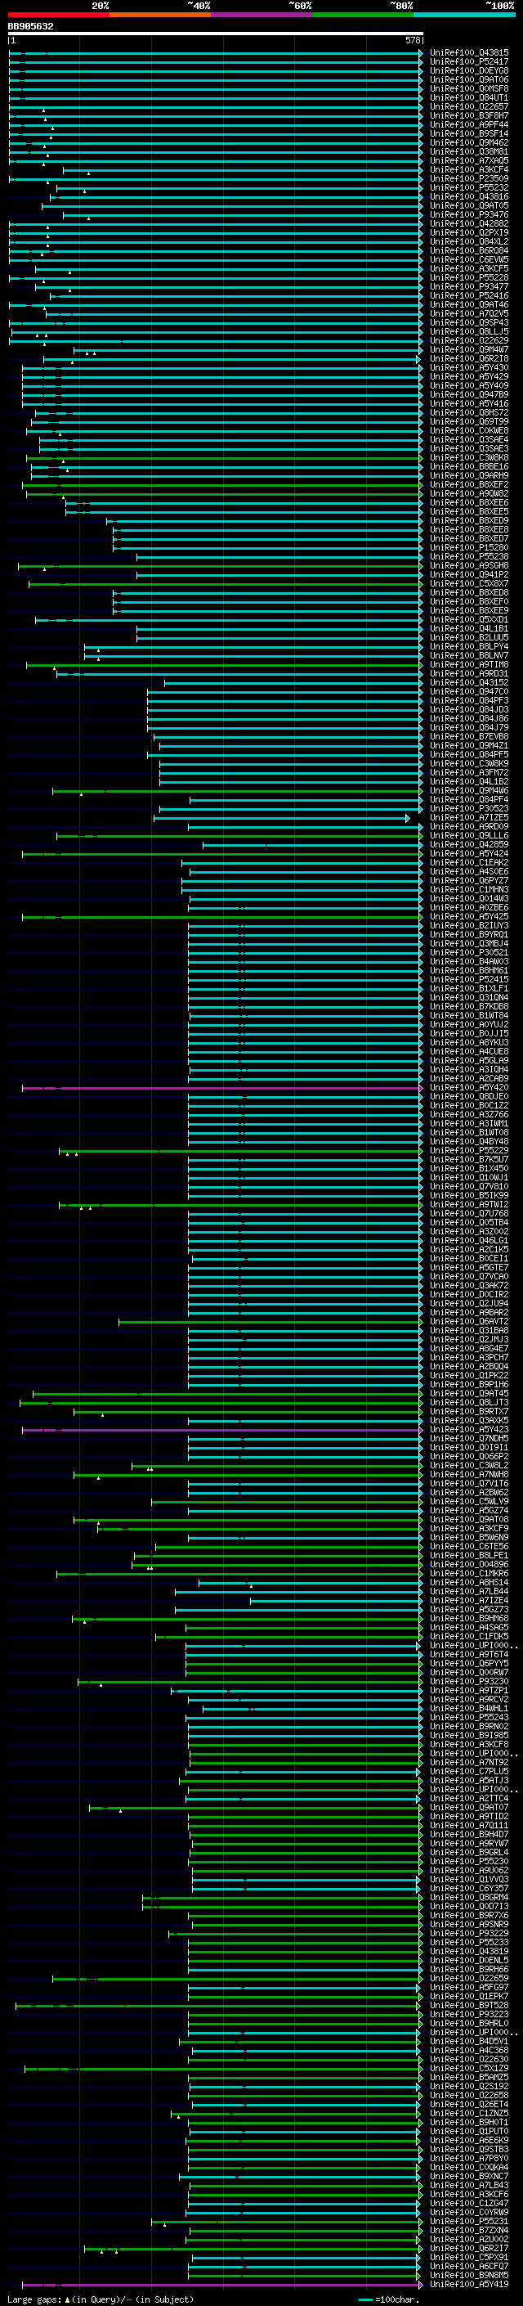Select hit label UniRef100_B7KDB8

click(469, 1006)
